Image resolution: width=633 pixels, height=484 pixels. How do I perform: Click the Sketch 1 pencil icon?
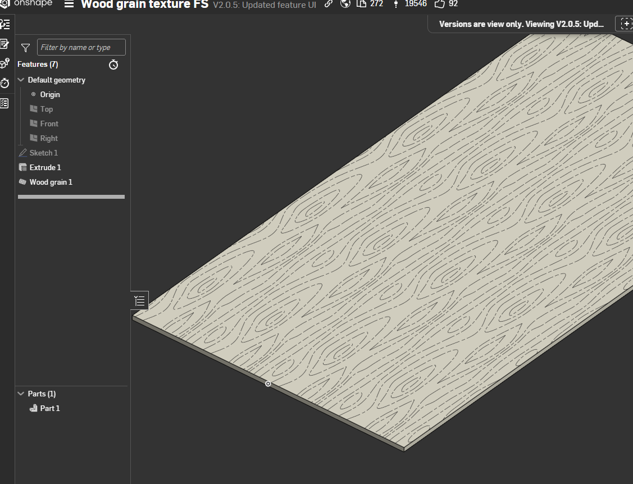(x=22, y=153)
